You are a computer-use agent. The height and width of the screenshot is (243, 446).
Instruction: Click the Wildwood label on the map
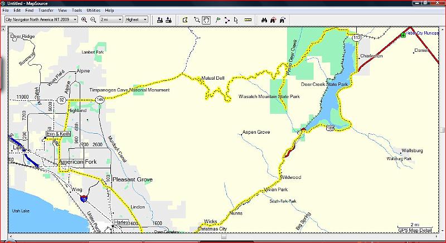[x=290, y=177]
